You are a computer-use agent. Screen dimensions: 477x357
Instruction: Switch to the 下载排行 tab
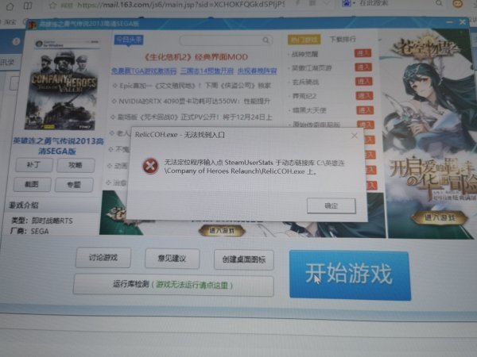click(x=343, y=39)
